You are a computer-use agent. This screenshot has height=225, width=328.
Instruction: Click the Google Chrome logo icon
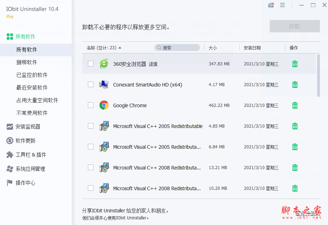tap(104, 105)
